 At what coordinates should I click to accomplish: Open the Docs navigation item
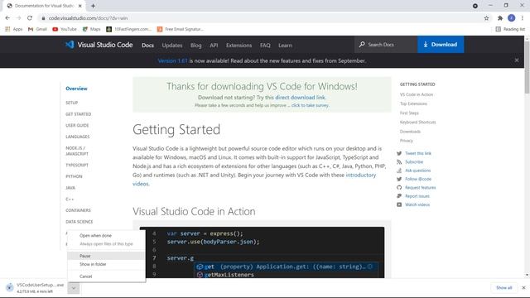pos(147,46)
